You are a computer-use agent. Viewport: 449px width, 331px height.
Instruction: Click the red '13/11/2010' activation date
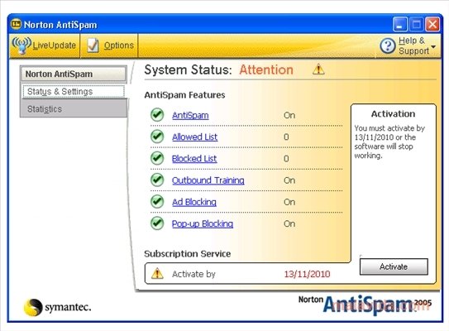pyautogui.click(x=307, y=274)
